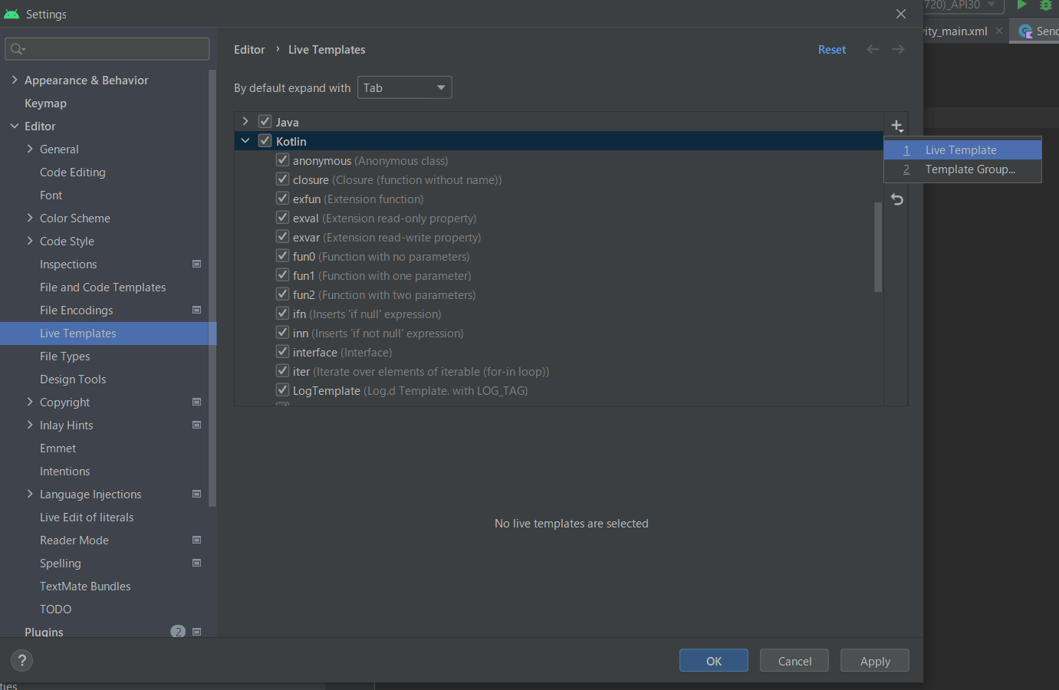This screenshot has height=690, width=1059.
Task: Click the green Run icon in IDE toolbar
Action: pyautogui.click(x=1021, y=5)
